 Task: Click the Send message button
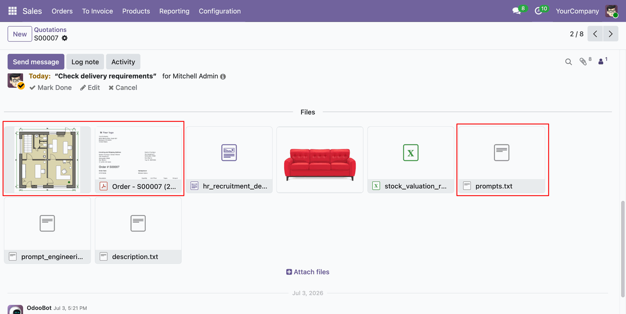36,62
